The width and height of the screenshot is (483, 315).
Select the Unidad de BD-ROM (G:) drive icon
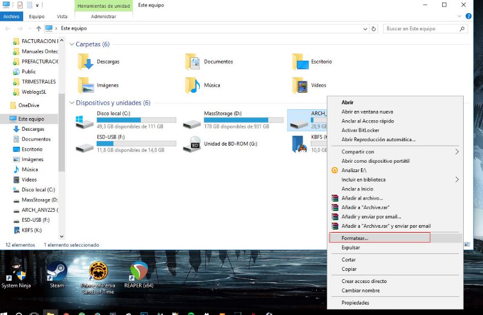click(x=193, y=145)
